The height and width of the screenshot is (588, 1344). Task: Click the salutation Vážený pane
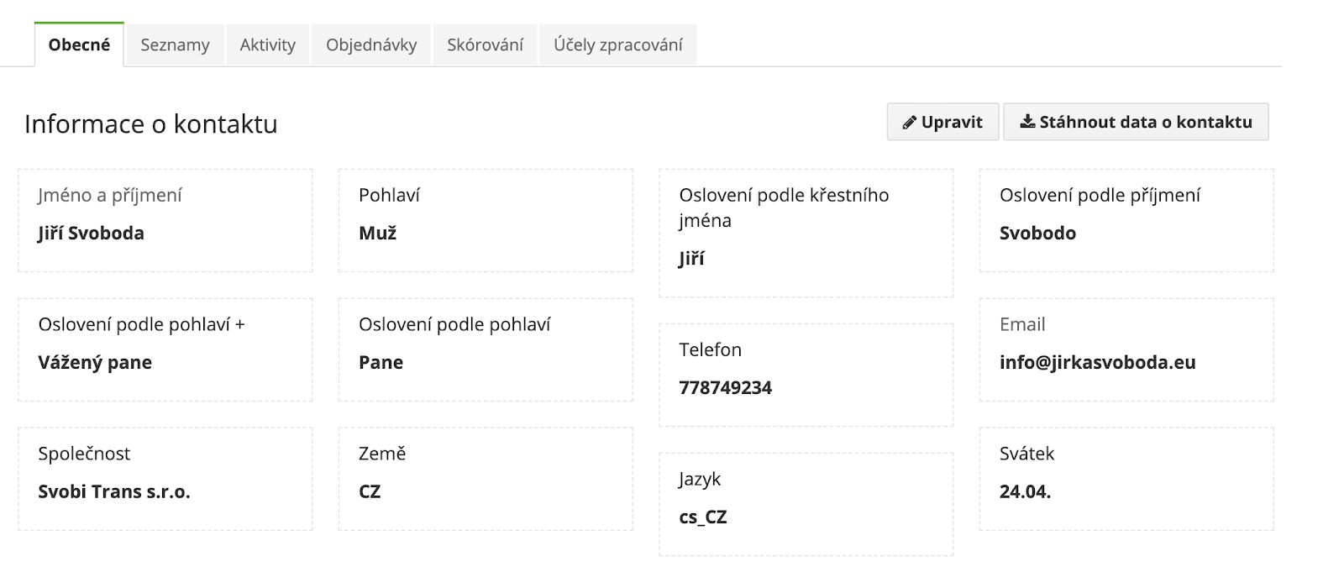(95, 362)
